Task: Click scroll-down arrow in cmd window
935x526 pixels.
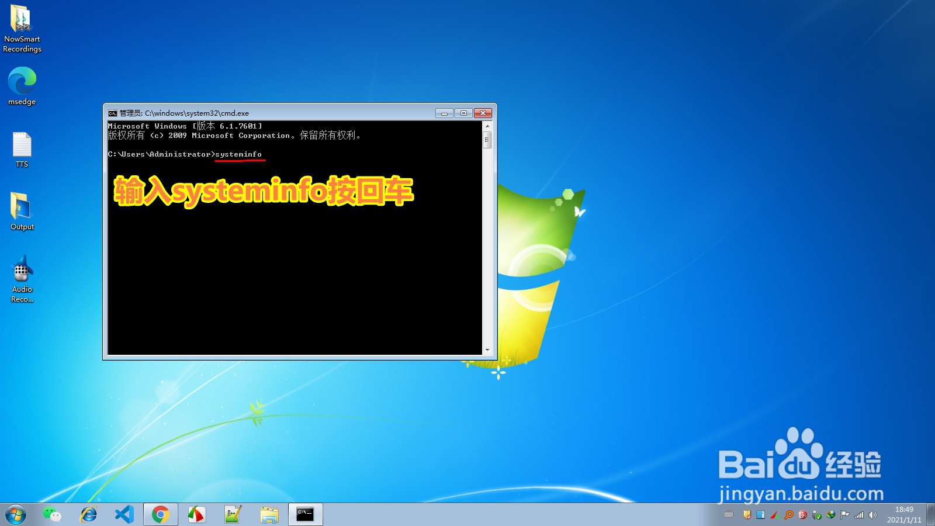Action: (487, 350)
